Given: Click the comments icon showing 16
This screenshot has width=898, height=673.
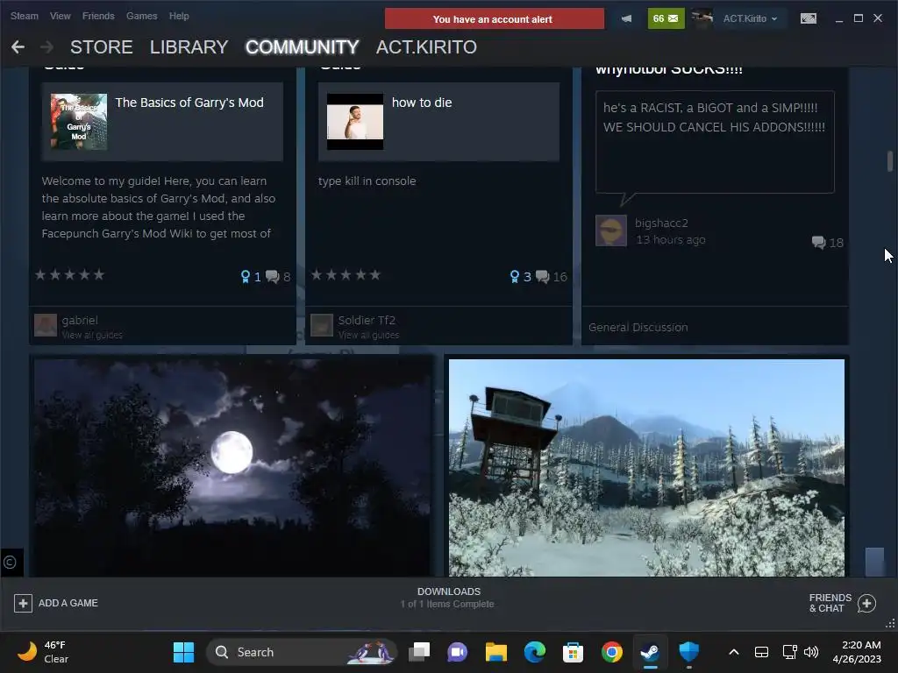Looking at the screenshot, I should [x=542, y=277].
